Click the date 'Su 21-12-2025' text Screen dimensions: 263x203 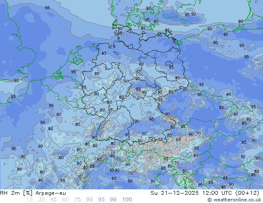pos(175,193)
